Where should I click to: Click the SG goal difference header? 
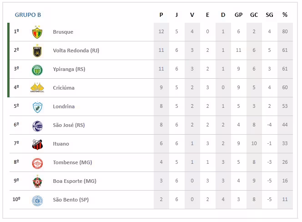269,15
